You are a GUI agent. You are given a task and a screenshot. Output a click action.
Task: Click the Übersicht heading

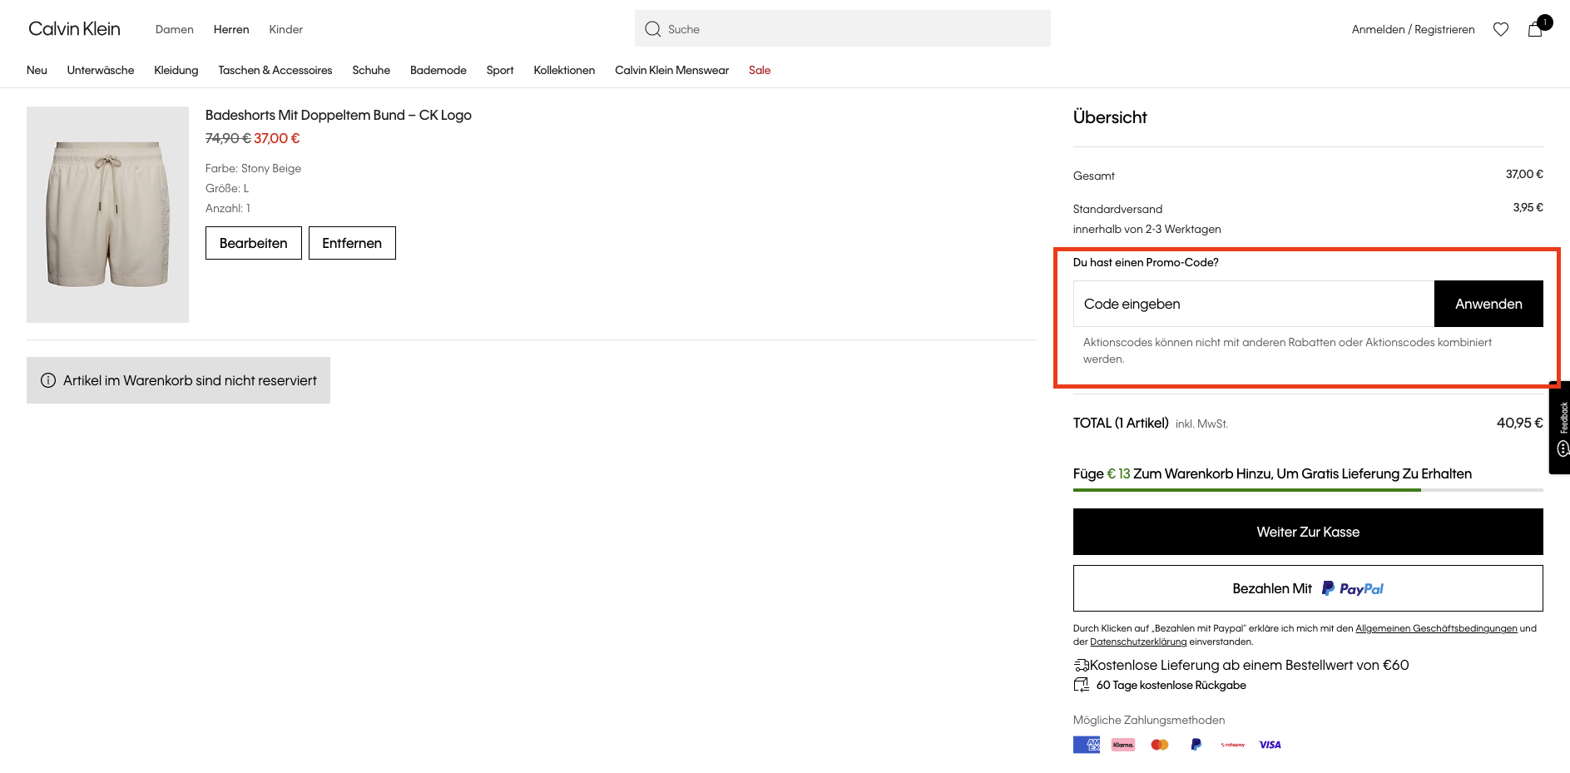click(x=1110, y=117)
